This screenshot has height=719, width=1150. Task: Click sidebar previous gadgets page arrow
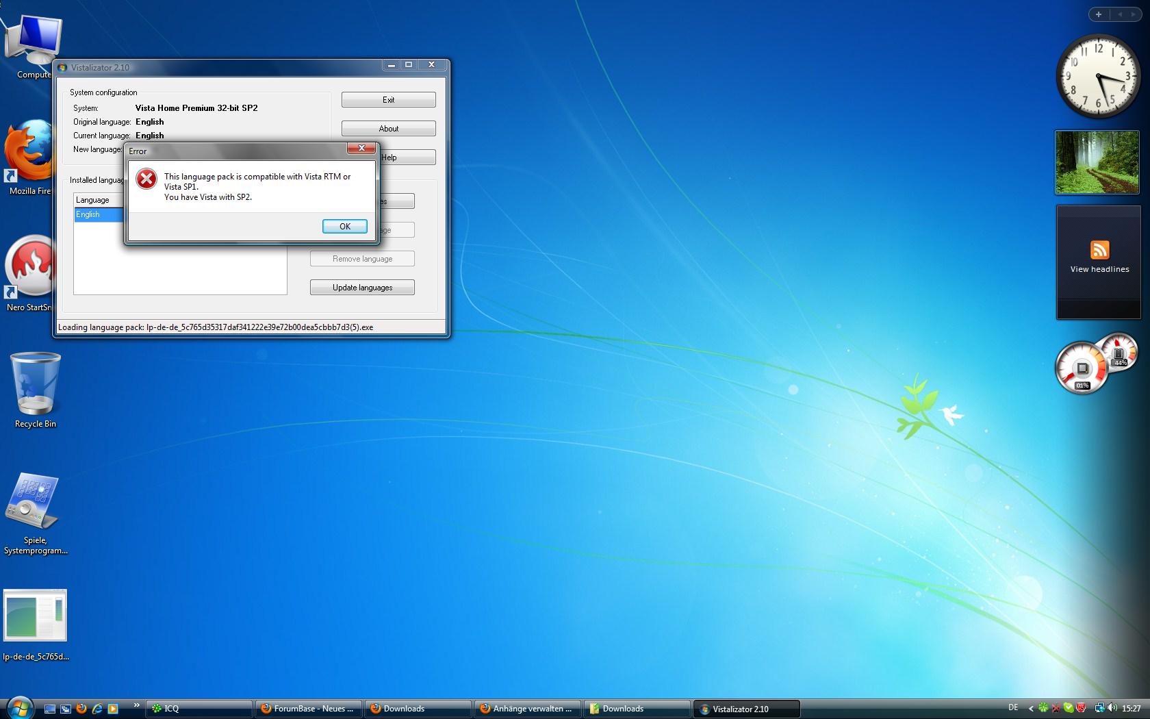(1120, 14)
